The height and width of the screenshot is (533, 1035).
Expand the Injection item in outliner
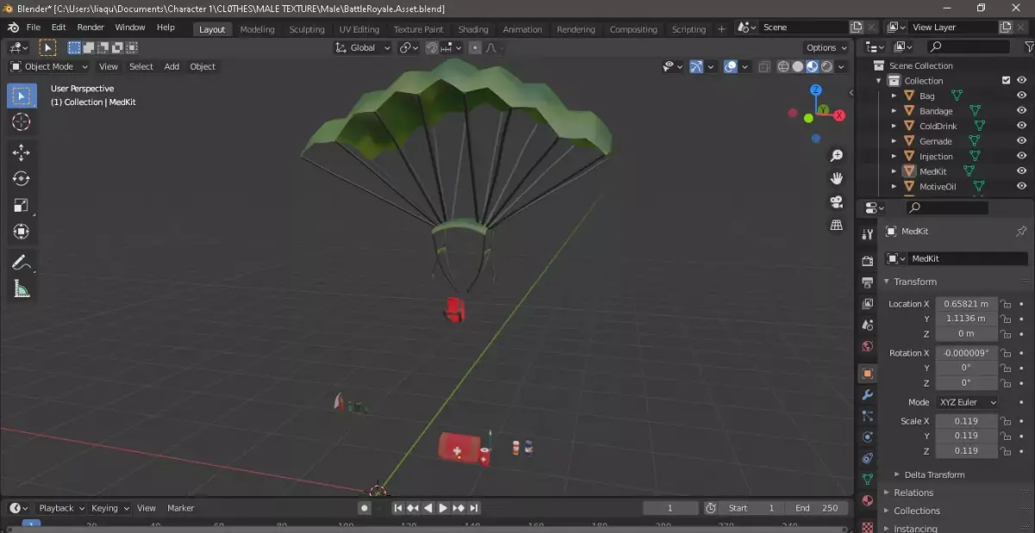894,157
